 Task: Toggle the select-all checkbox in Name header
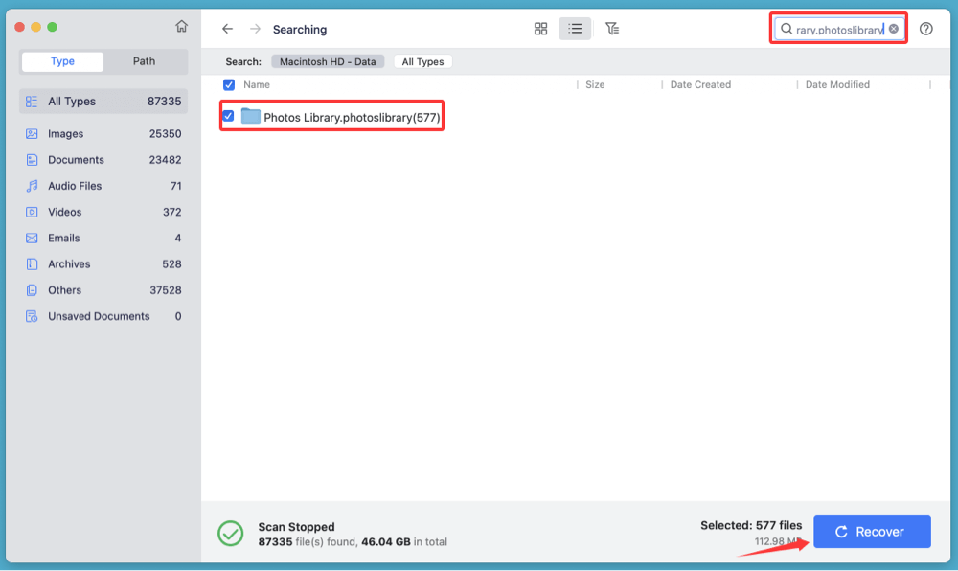pos(228,84)
